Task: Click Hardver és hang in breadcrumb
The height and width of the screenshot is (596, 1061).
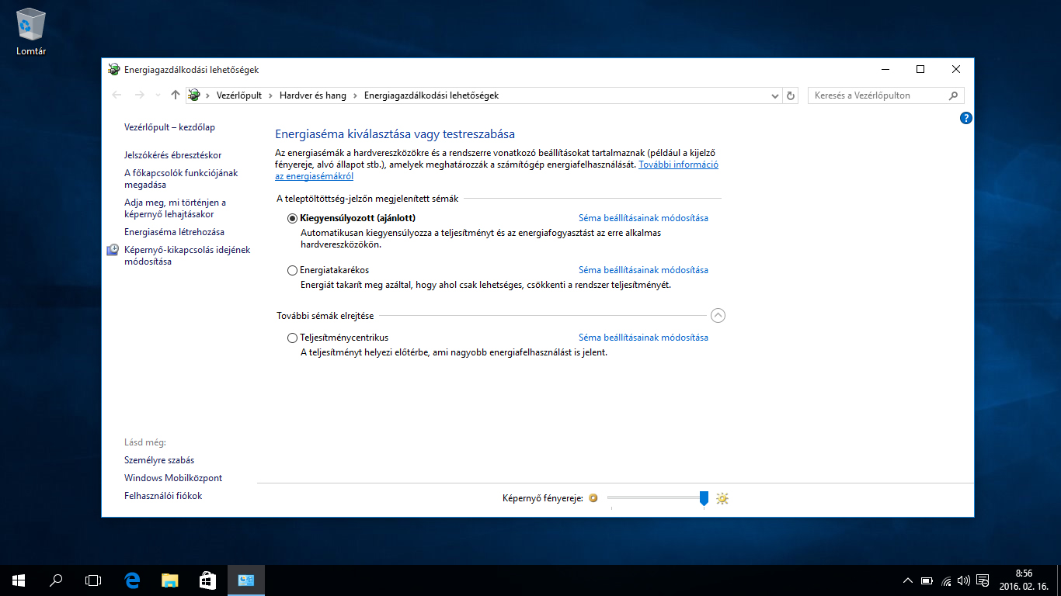Action: pos(313,95)
